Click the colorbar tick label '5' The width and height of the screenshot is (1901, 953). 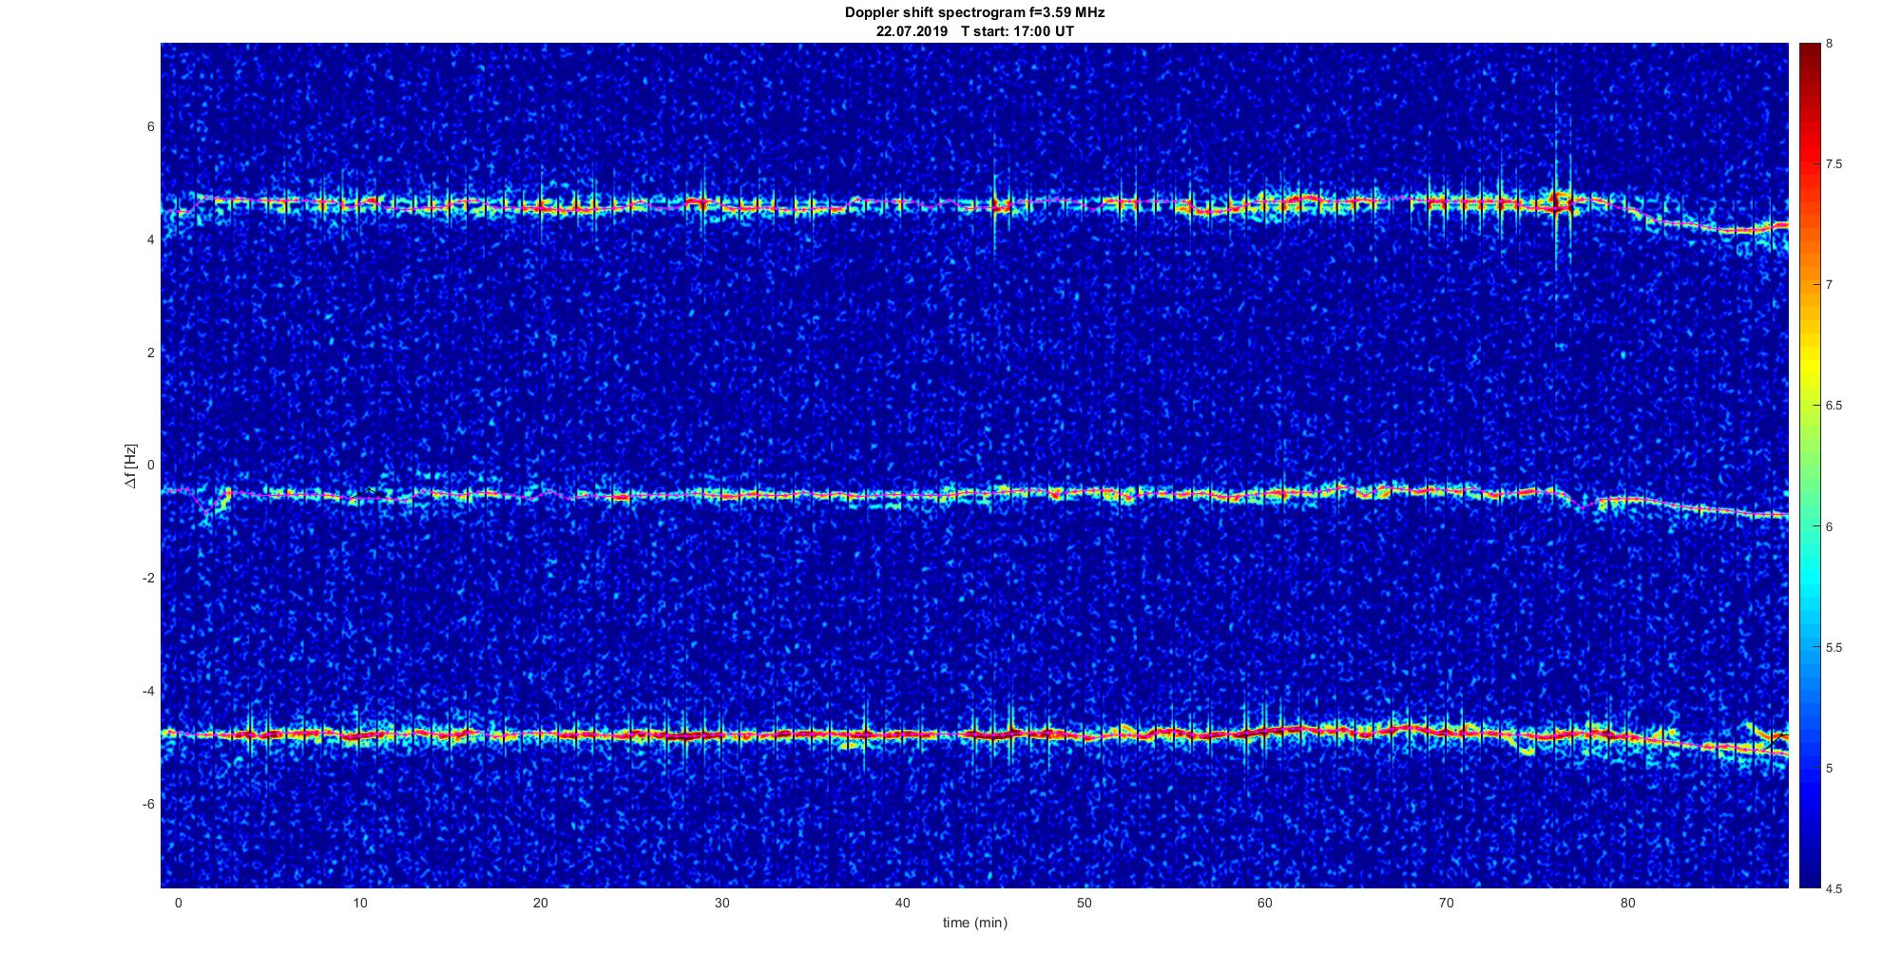[1830, 768]
